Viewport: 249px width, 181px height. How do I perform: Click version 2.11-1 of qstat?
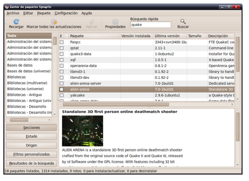point(160,48)
